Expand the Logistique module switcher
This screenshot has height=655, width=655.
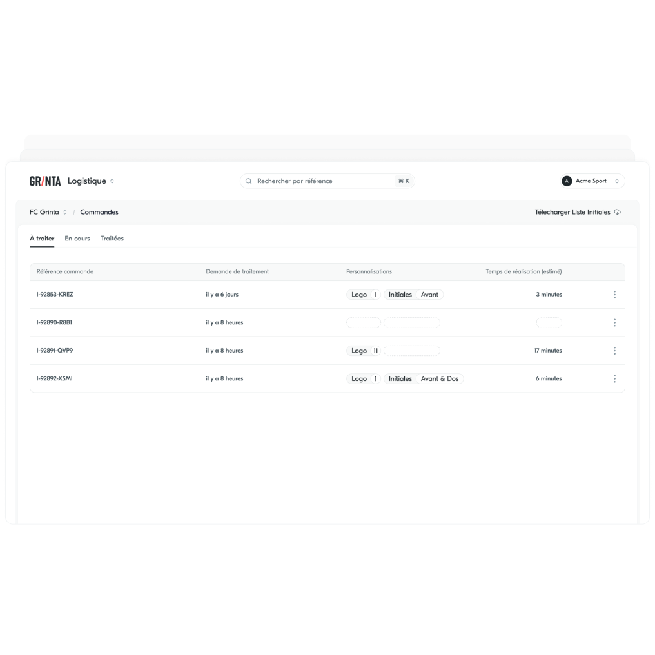91,181
